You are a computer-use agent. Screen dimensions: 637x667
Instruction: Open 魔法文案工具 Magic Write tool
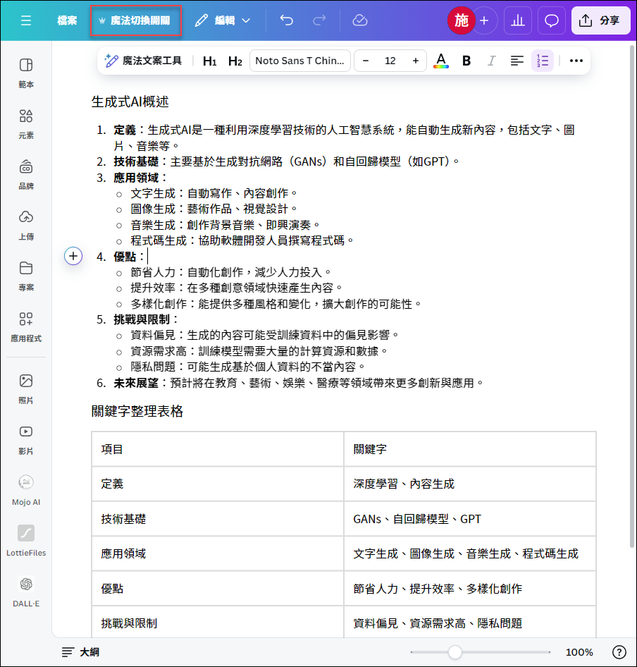click(x=143, y=61)
